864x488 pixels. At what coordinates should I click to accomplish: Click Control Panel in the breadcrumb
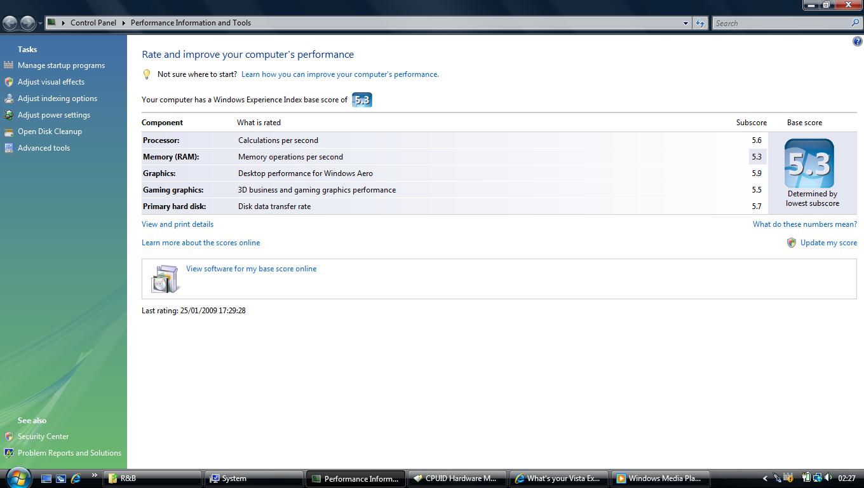(x=93, y=23)
